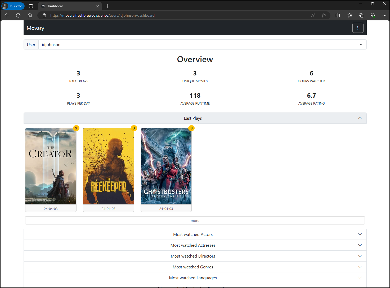390x288 pixels.
Task: Click the rating badge 8 on Ghostbusters
Action: click(191, 128)
